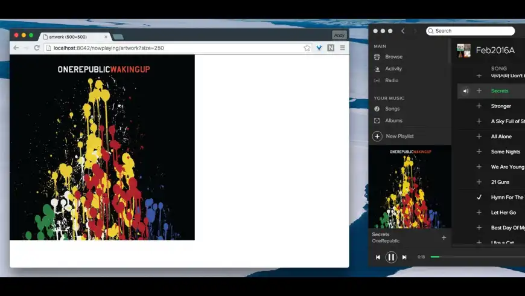The image size is (525, 296).
Task: Click the Spotify Search field
Action: pyautogui.click(x=471, y=31)
